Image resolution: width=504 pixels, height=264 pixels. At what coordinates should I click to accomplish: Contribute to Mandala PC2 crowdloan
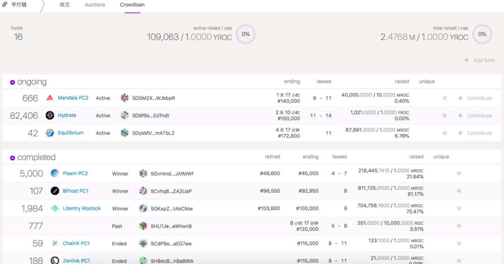tap(475, 98)
